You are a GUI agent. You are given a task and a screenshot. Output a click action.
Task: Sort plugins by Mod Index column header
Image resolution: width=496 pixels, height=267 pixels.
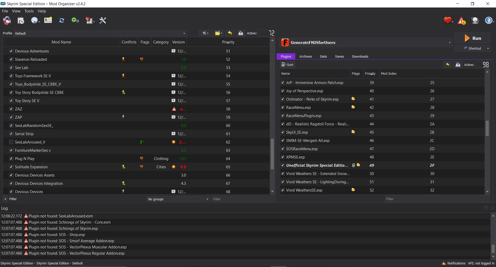coord(432,74)
